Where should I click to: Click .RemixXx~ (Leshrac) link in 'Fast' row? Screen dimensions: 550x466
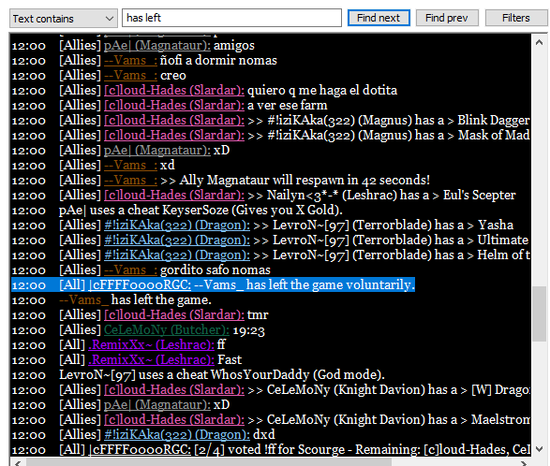tap(151, 360)
